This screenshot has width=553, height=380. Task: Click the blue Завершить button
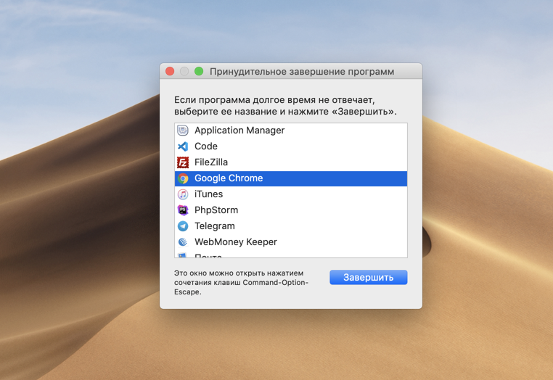coord(369,278)
